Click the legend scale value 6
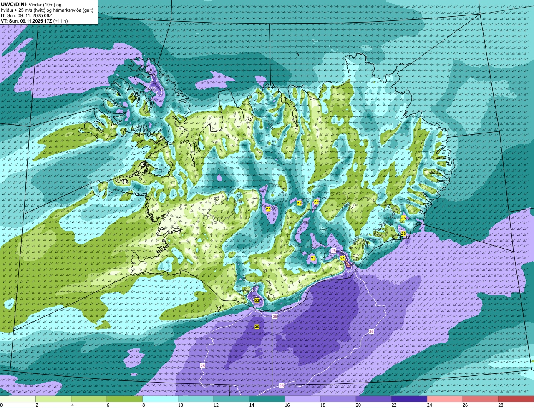 point(108,405)
